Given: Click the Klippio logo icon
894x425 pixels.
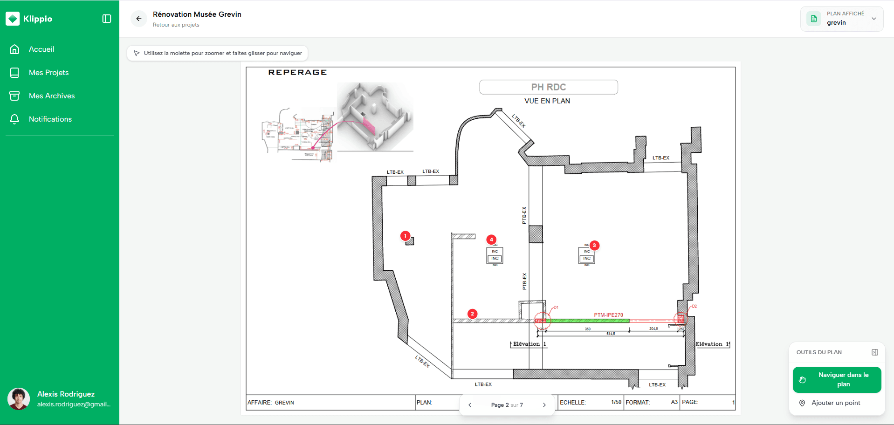Looking at the screenshot, I should [x=13, y=19].
